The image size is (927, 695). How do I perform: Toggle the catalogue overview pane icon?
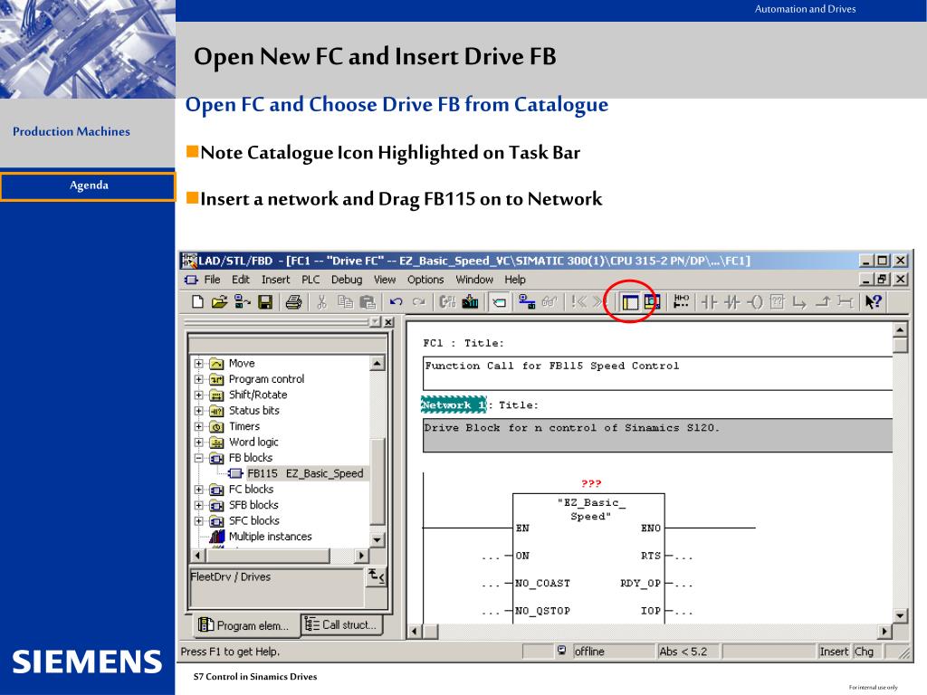click(630, 302)
